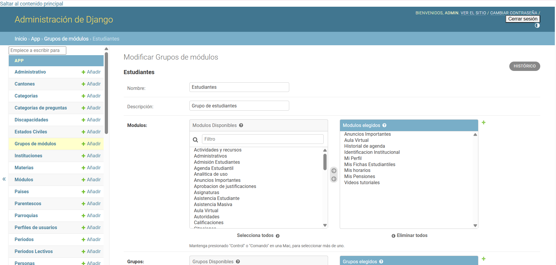Click the choose arrow between module lists
The height and width of the screenshot is (265, 556).
coord(334,171)
